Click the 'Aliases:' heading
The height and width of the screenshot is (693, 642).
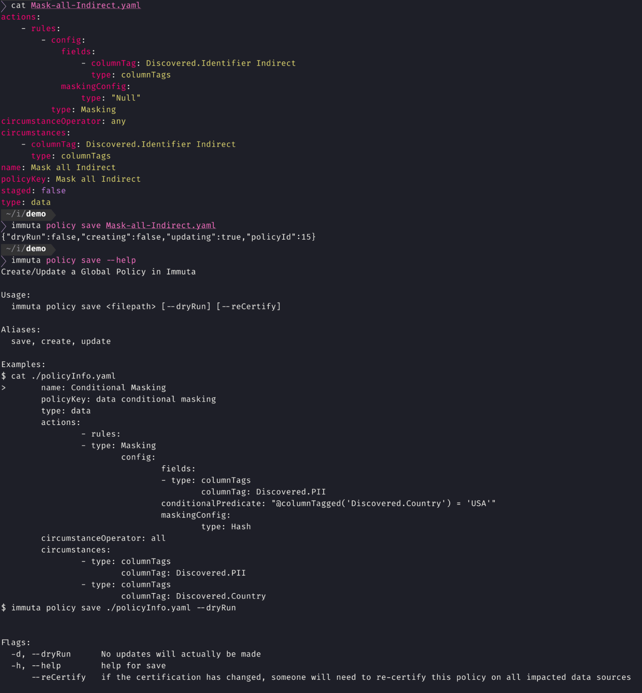21,330
